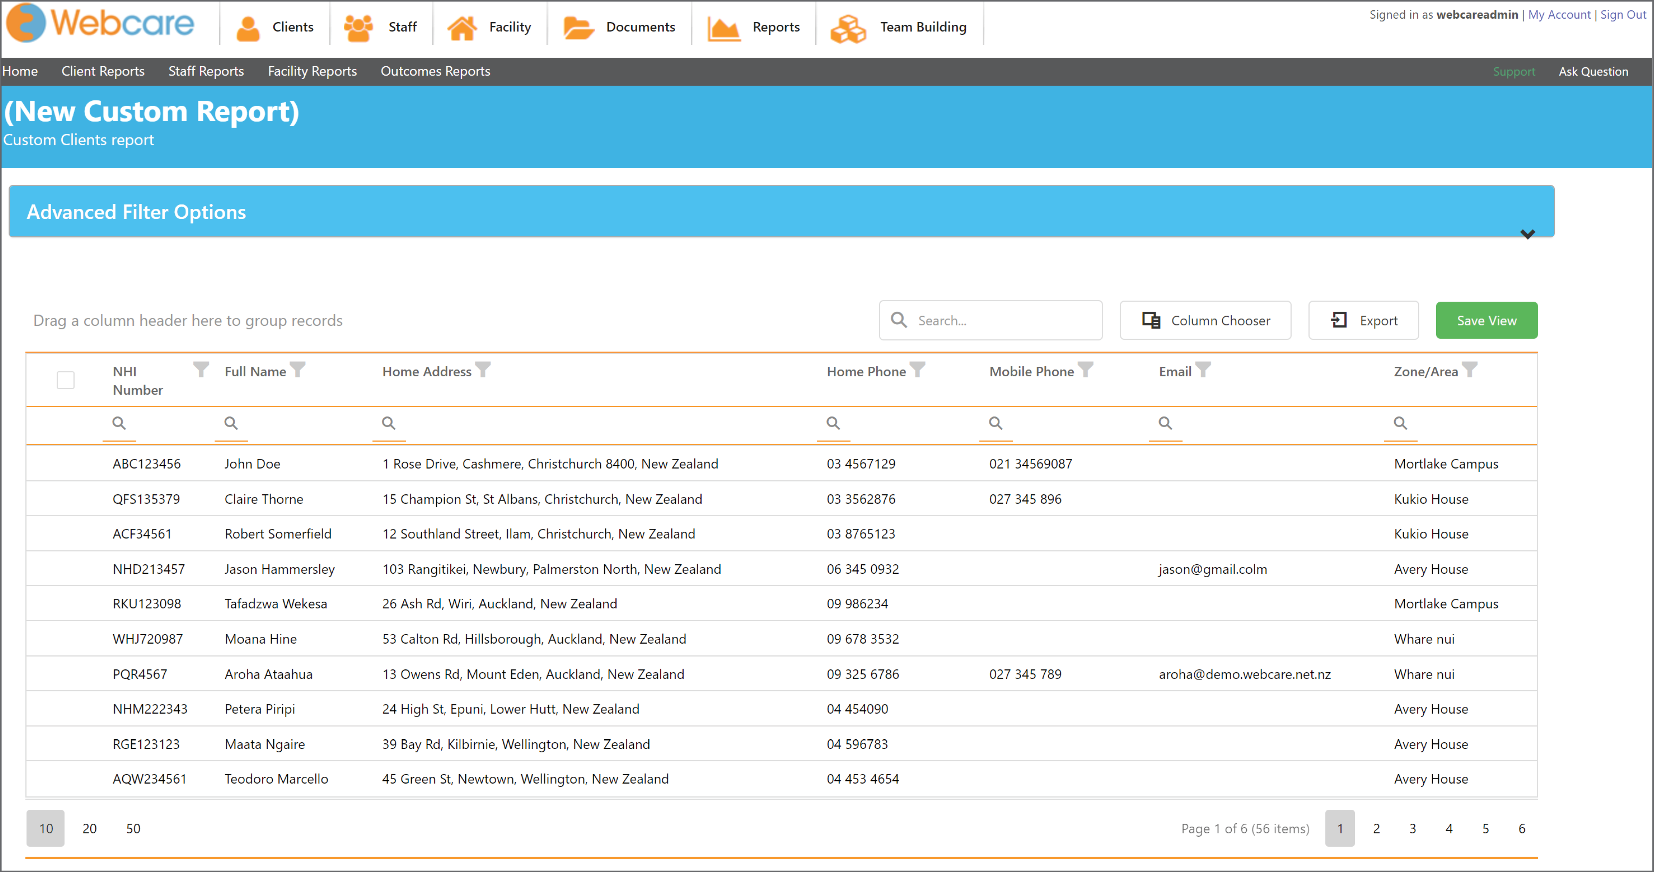The image size is (1654, 872).
Task: Go to Outcomes Reports menu item
Action: pyautogui.click(x=435, y=71)
